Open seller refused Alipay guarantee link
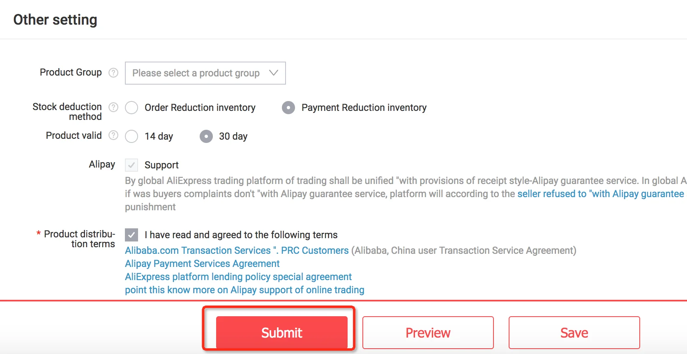Viewport: 687px width, 354px height. point(601,194)
